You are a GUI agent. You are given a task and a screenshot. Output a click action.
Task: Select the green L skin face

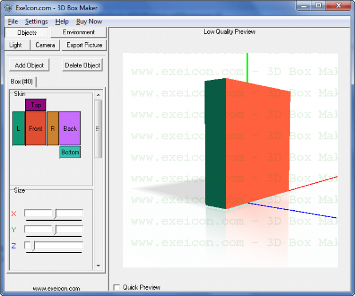tap(18, 129)
